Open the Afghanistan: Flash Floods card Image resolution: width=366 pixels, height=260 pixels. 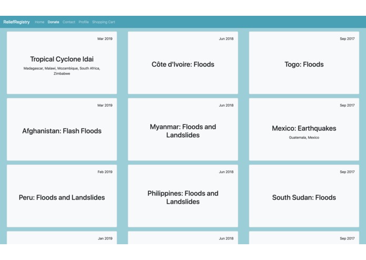(62, 129)
